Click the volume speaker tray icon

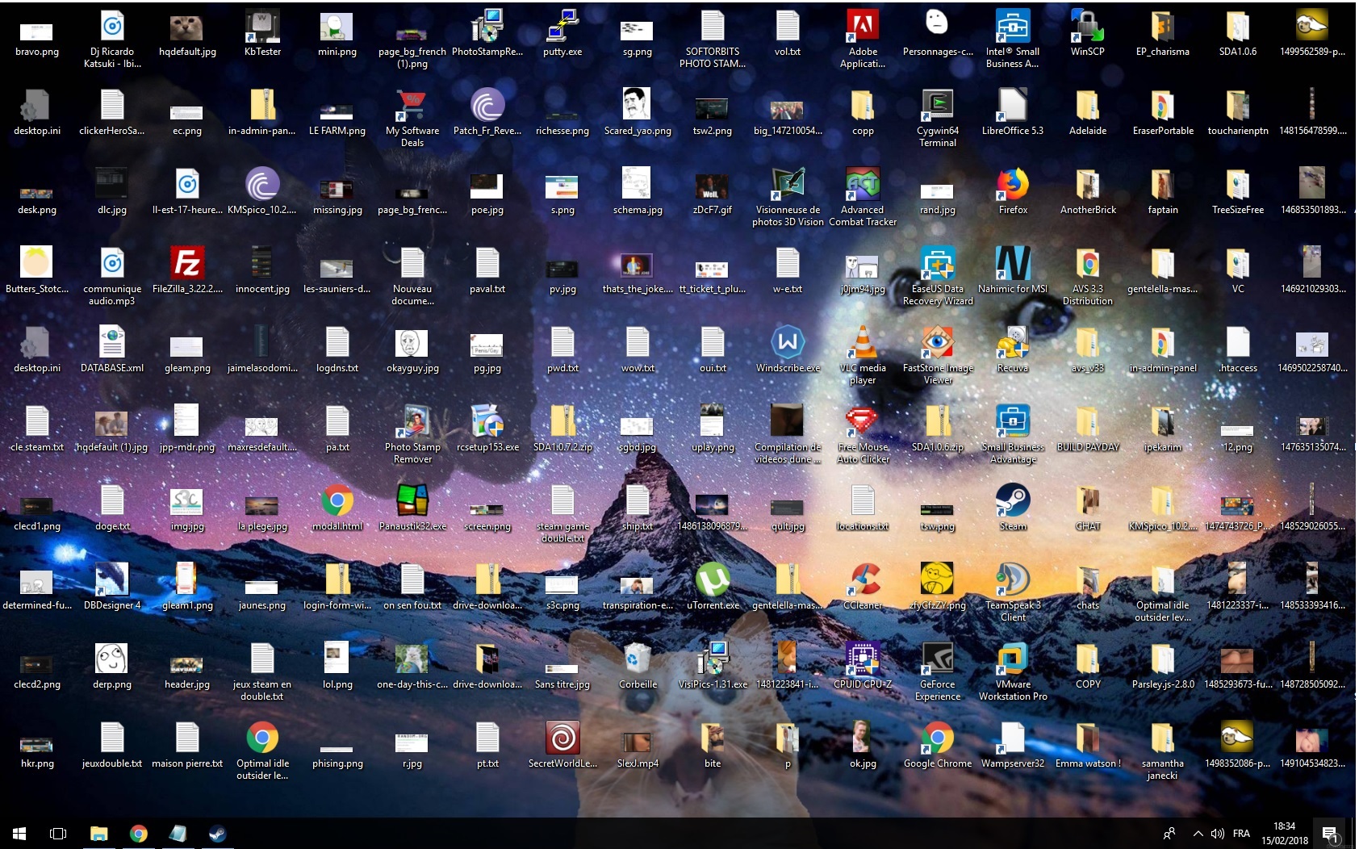pos(1218,834)
